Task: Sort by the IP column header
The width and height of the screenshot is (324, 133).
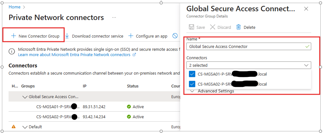Action: 84,86
